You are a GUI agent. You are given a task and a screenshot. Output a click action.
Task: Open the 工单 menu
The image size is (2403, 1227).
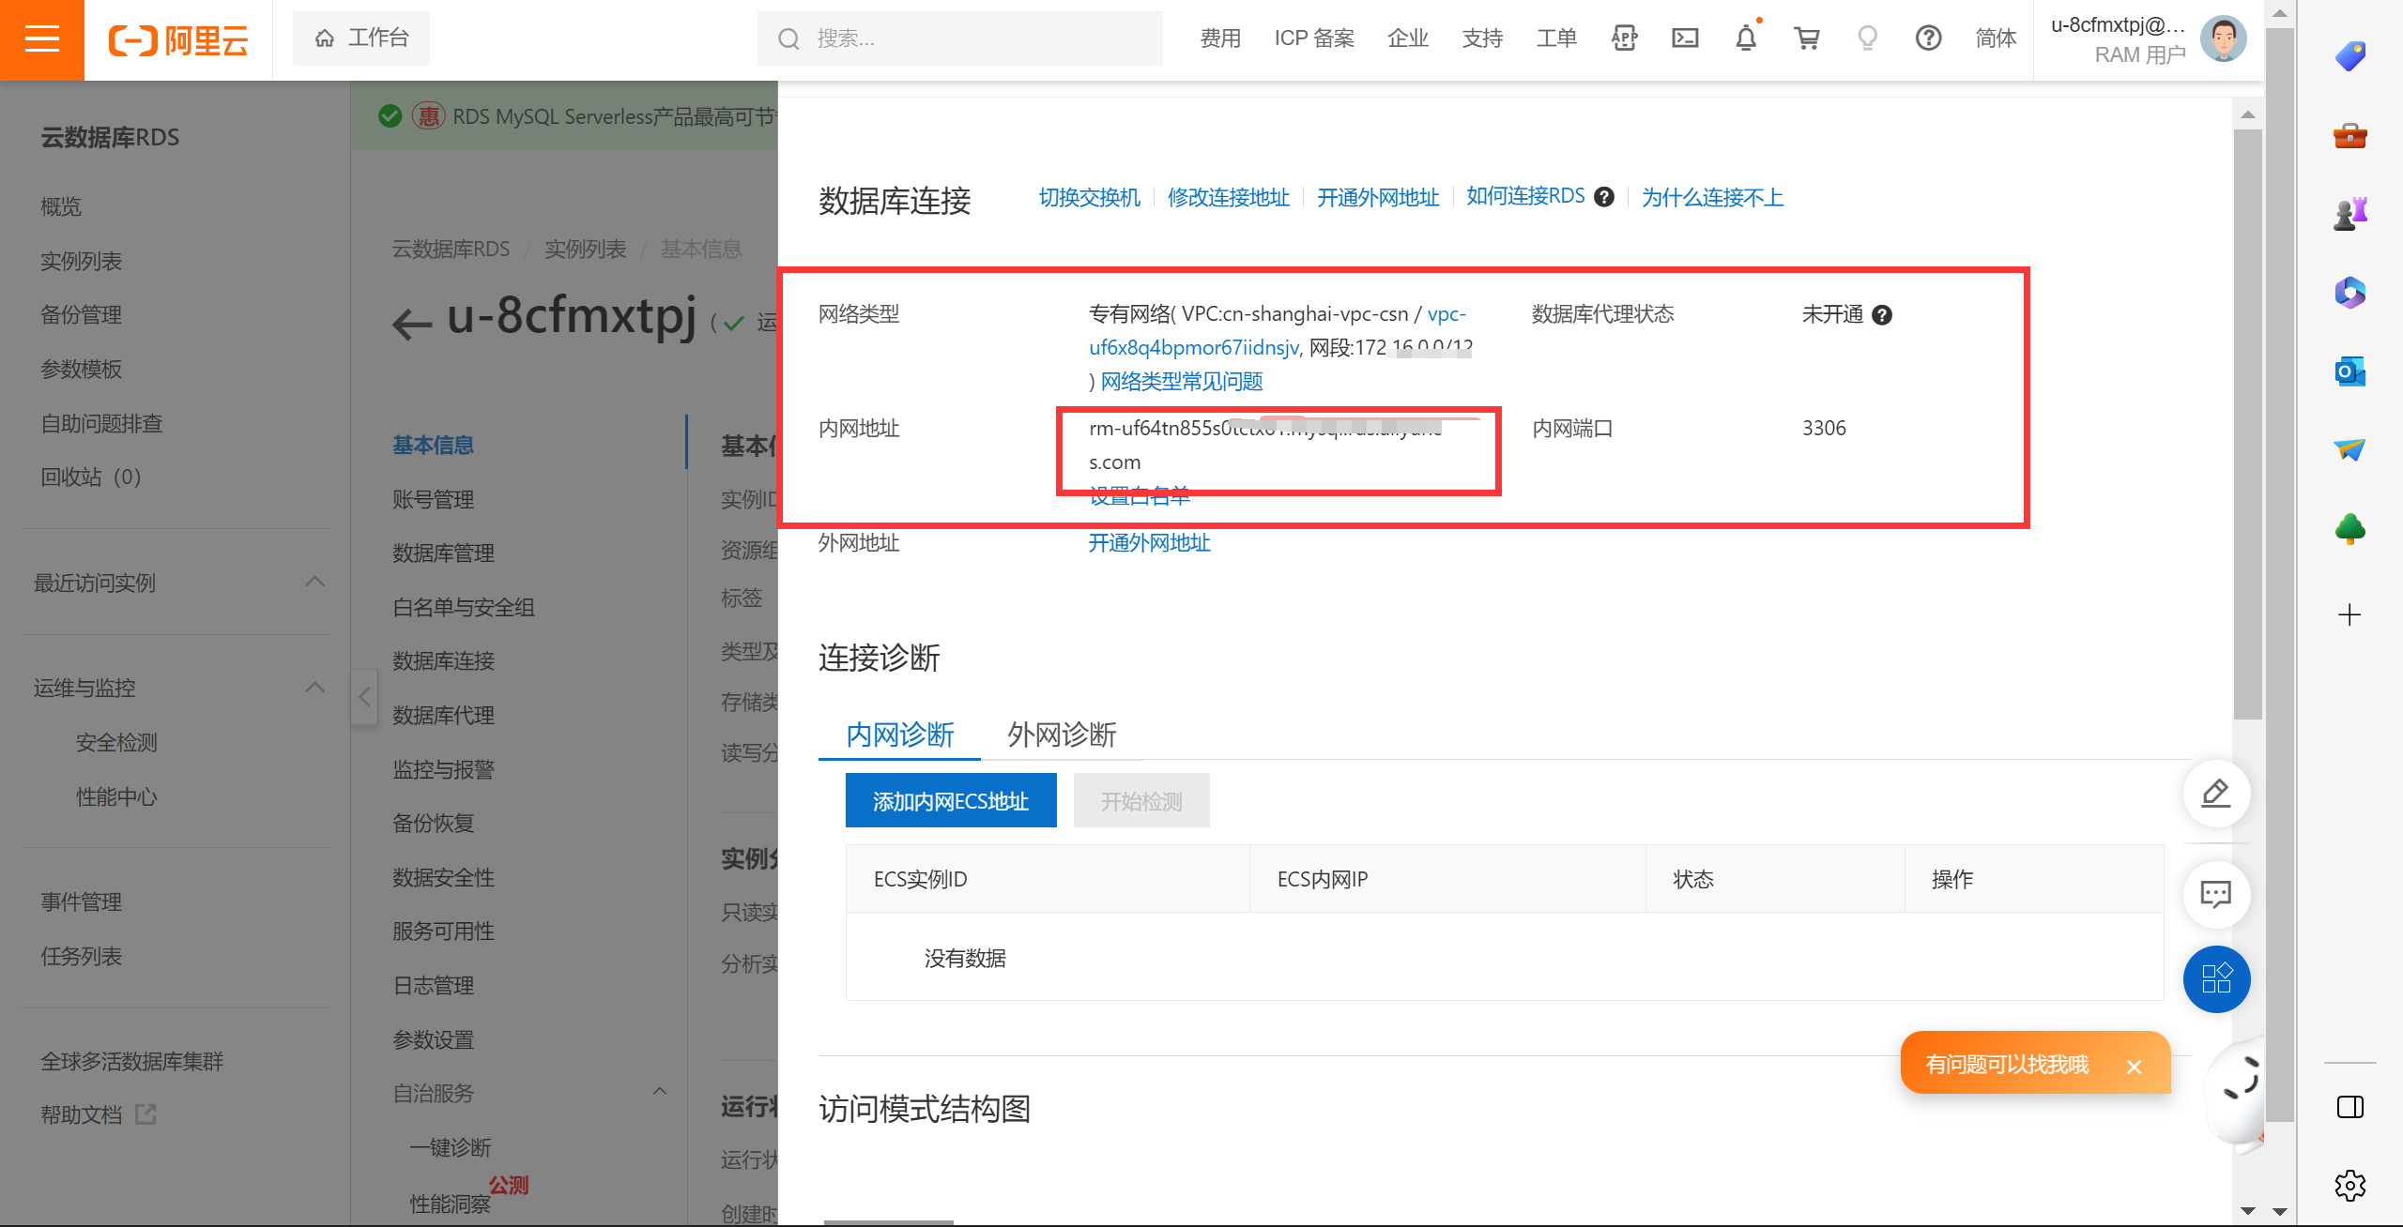pos(1556,38)
